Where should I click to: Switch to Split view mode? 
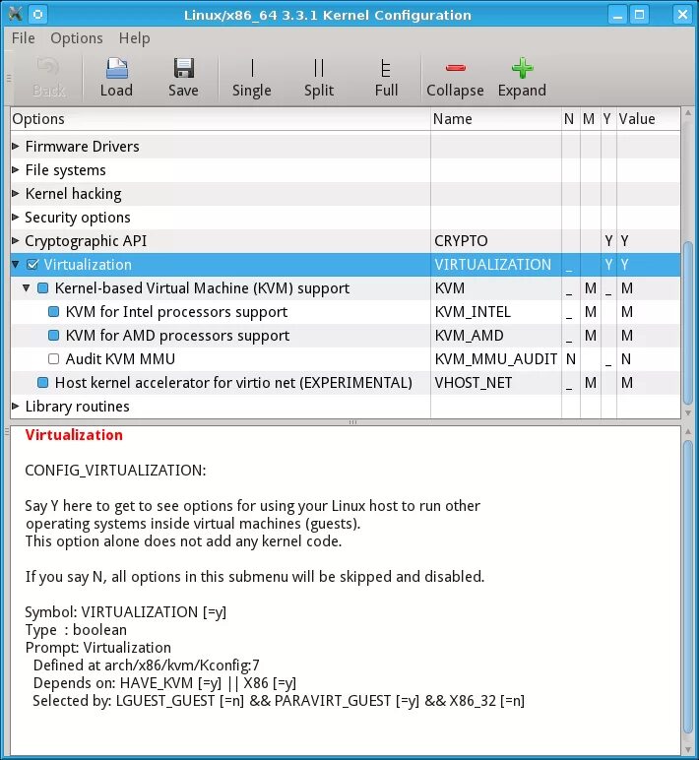click(319, 78)
